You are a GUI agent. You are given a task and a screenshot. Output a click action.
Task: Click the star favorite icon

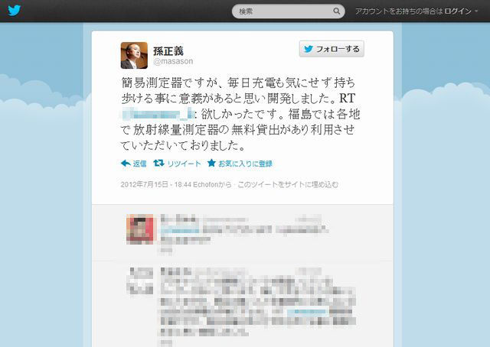click(x=211, y=163)
